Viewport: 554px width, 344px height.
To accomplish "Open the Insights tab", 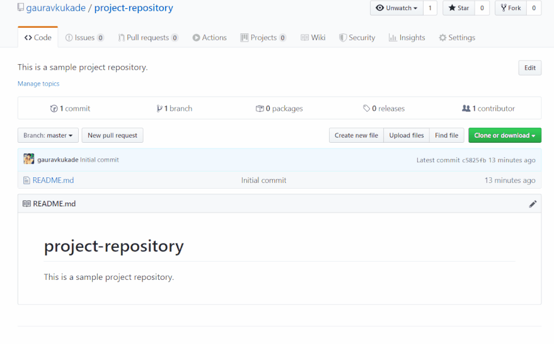I will click(x=407, y=37).
